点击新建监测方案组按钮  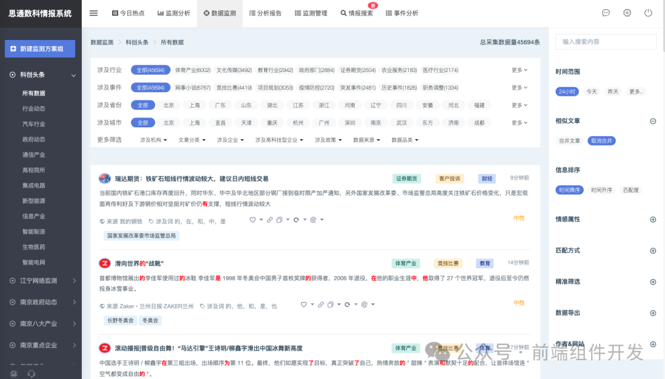pos(40,48)
